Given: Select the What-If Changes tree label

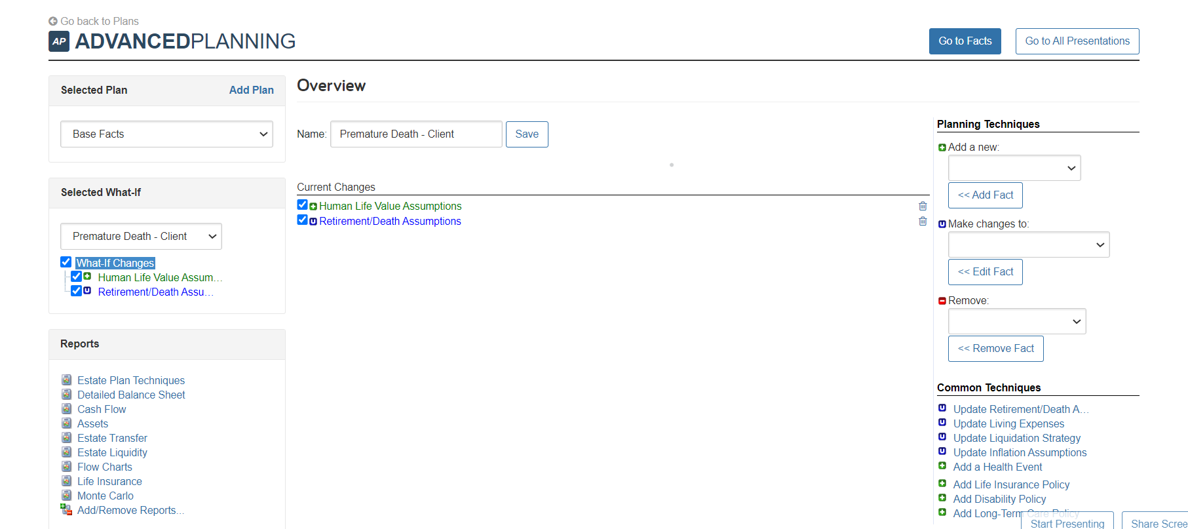Looking at the screenshot, I should coord(115,263).
